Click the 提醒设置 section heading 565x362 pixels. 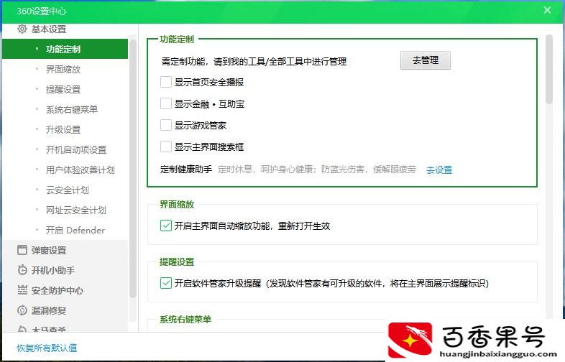coord(177,262)
